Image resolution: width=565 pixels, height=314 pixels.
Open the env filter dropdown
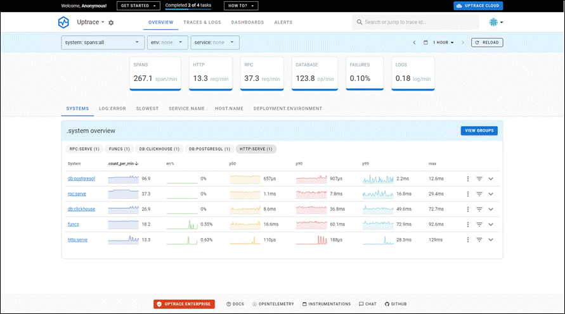[167, 42]
